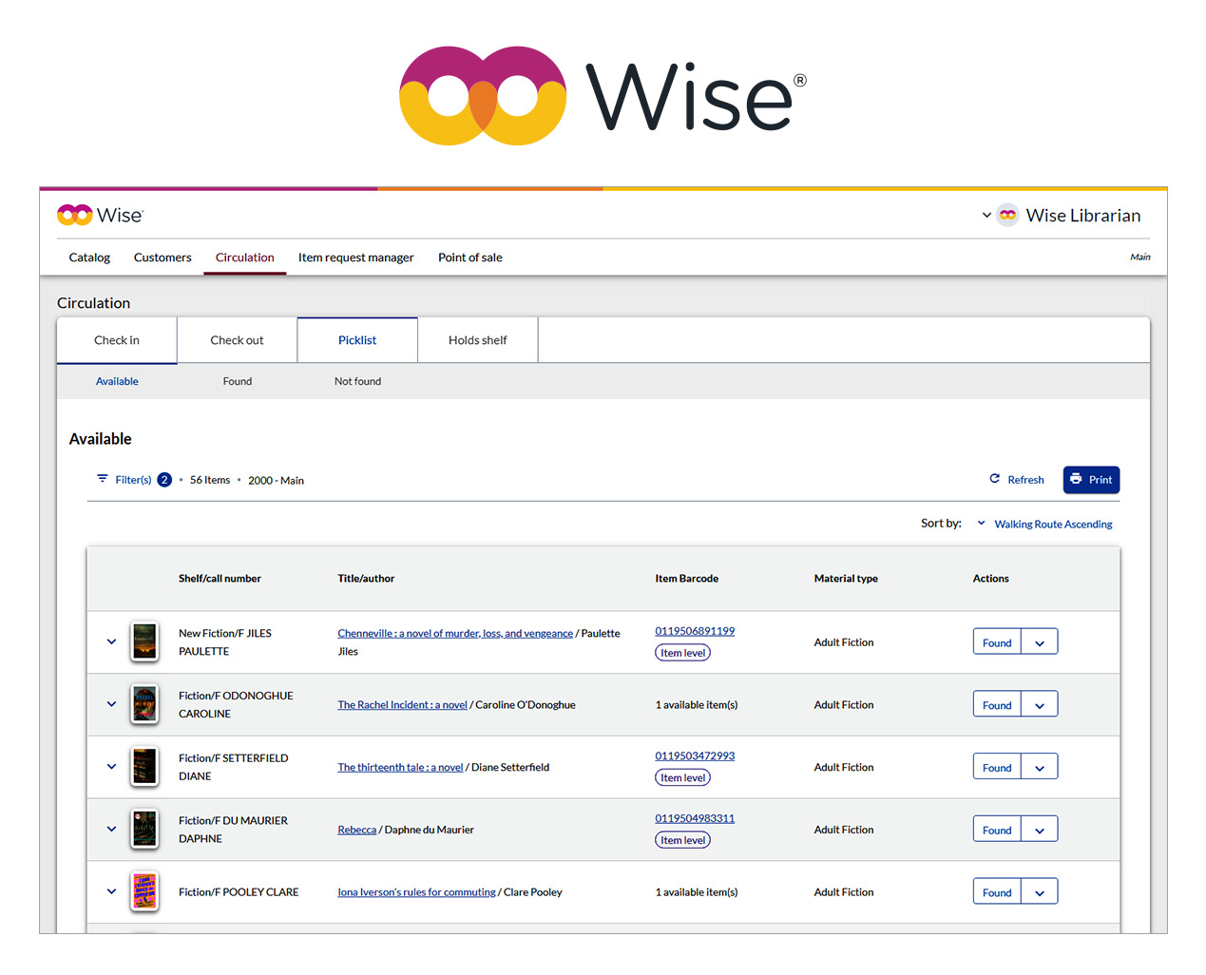Click the Item level badge for Rebecca
The width and height of the screenshot is (1206, 975).
(682, 840)
